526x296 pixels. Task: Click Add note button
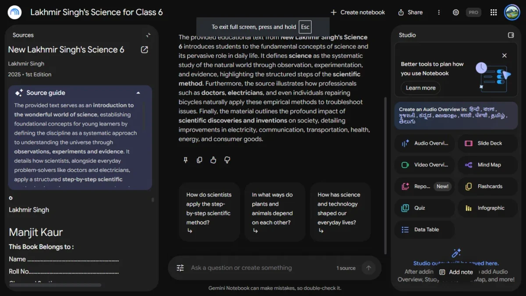point(456,272)
